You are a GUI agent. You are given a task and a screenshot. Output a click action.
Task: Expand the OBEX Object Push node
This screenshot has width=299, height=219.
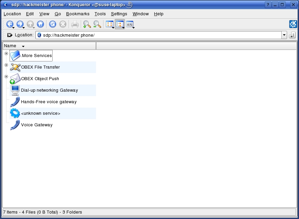(x=6, y=77)
